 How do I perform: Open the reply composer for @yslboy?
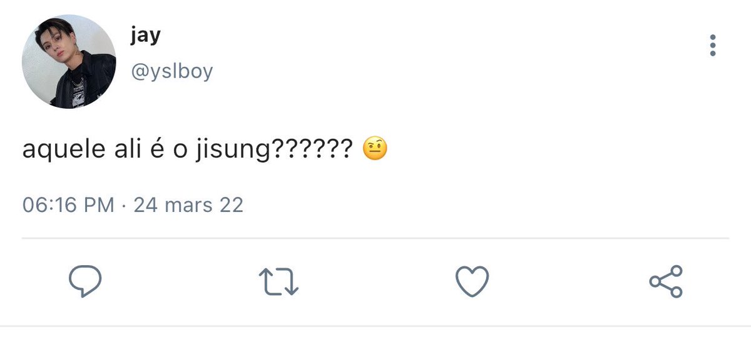[x=84, y=282]
